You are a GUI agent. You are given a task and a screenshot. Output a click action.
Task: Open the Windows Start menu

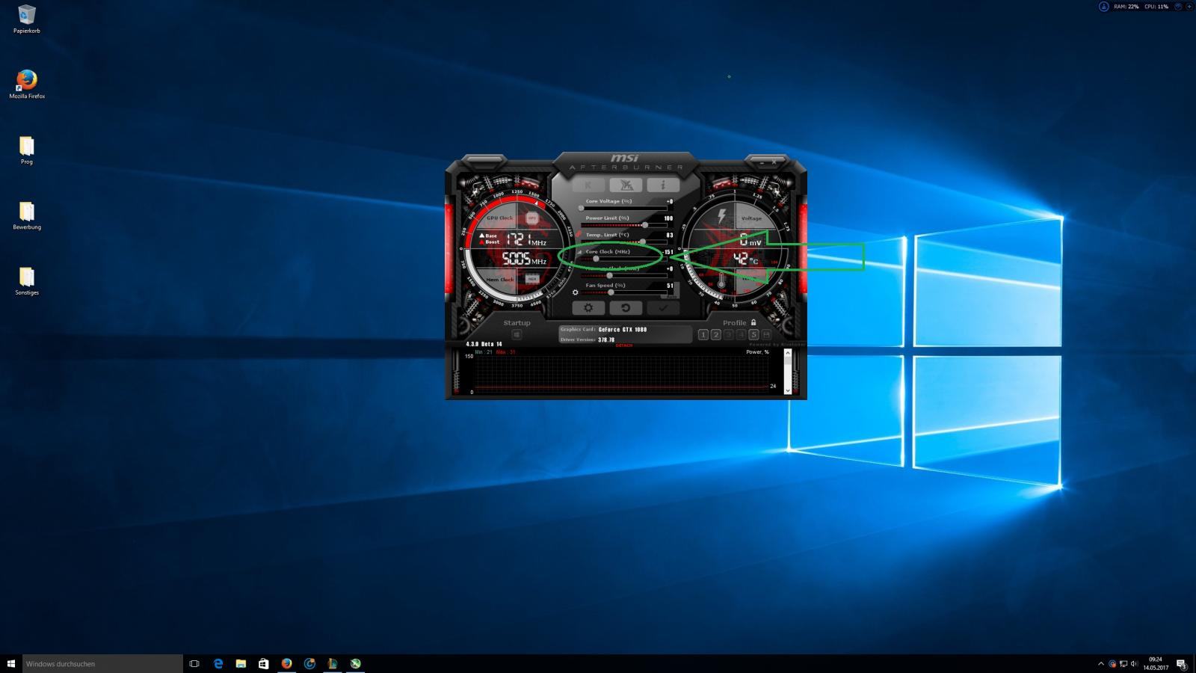[11, 663]
